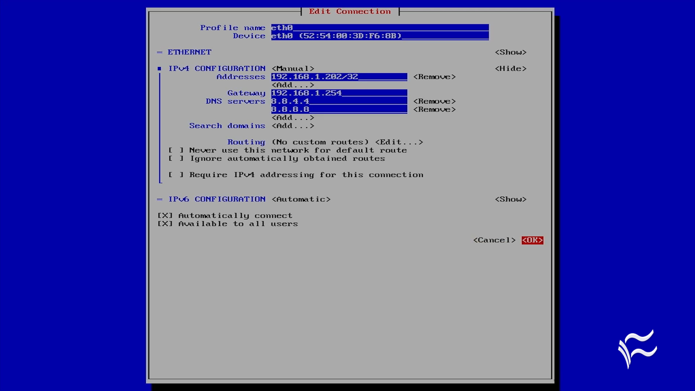Click the Cancel button

coord(494,240)
